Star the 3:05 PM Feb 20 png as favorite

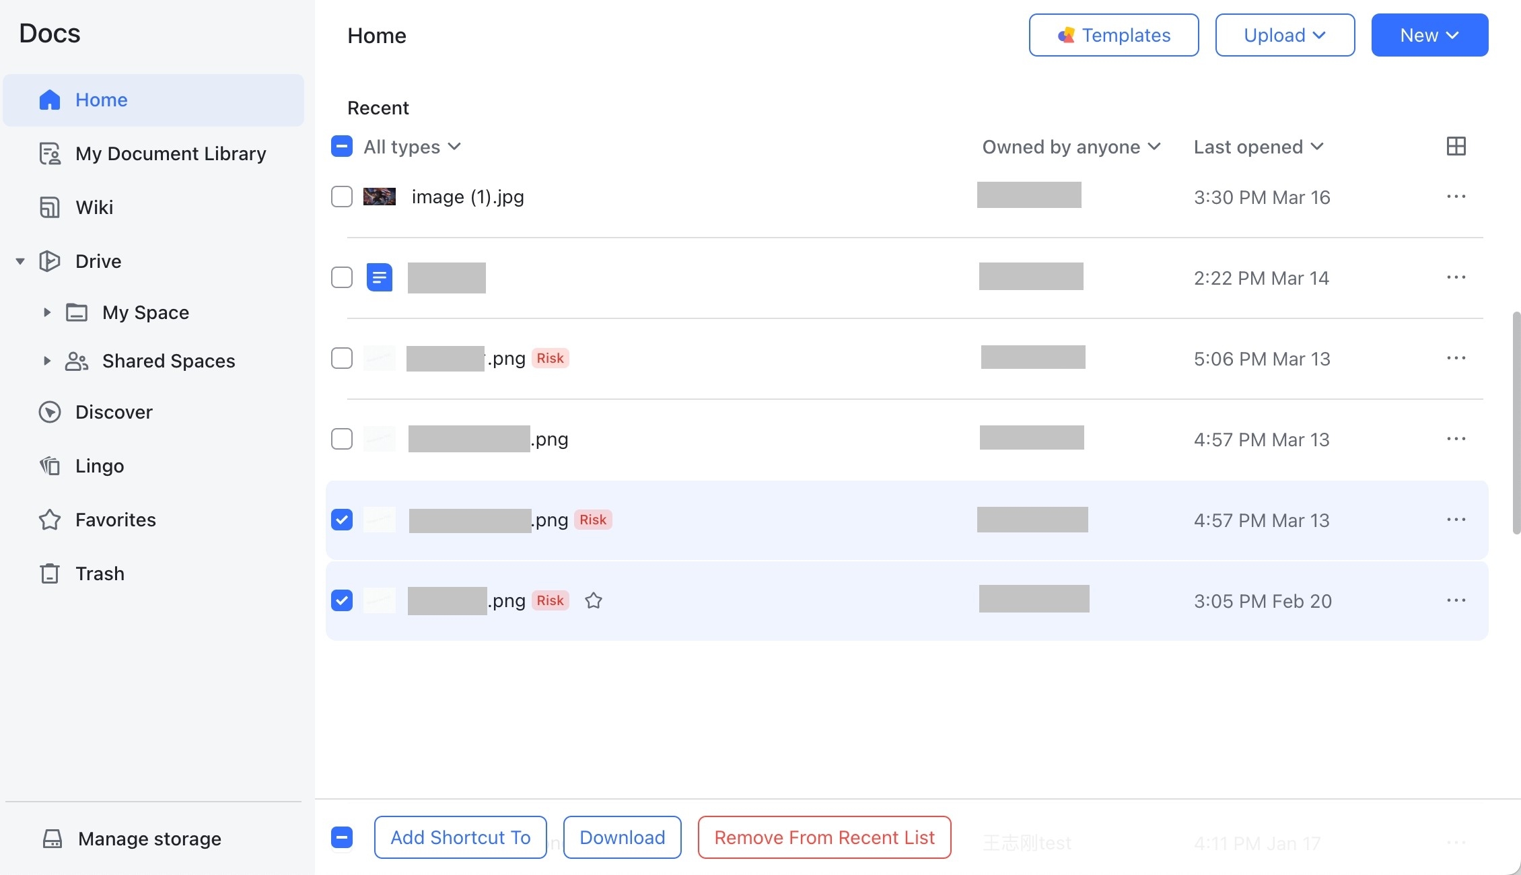tap(594, 600)
